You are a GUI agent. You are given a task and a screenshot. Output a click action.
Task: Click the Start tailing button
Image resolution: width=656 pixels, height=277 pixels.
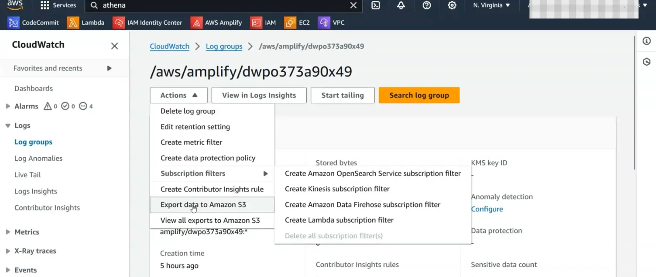point(342,95)
